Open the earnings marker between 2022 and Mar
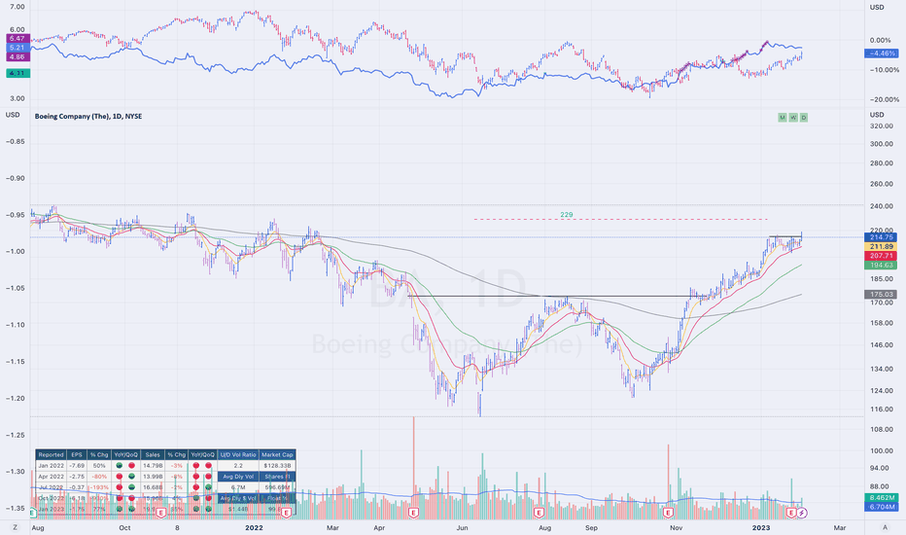 pyautogui.click(x=286, y=513)
